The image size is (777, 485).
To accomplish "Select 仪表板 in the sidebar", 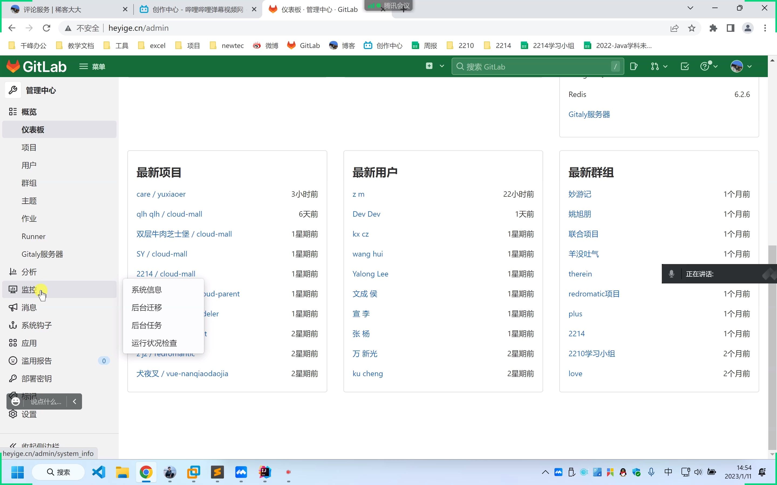I will point(59,130).
